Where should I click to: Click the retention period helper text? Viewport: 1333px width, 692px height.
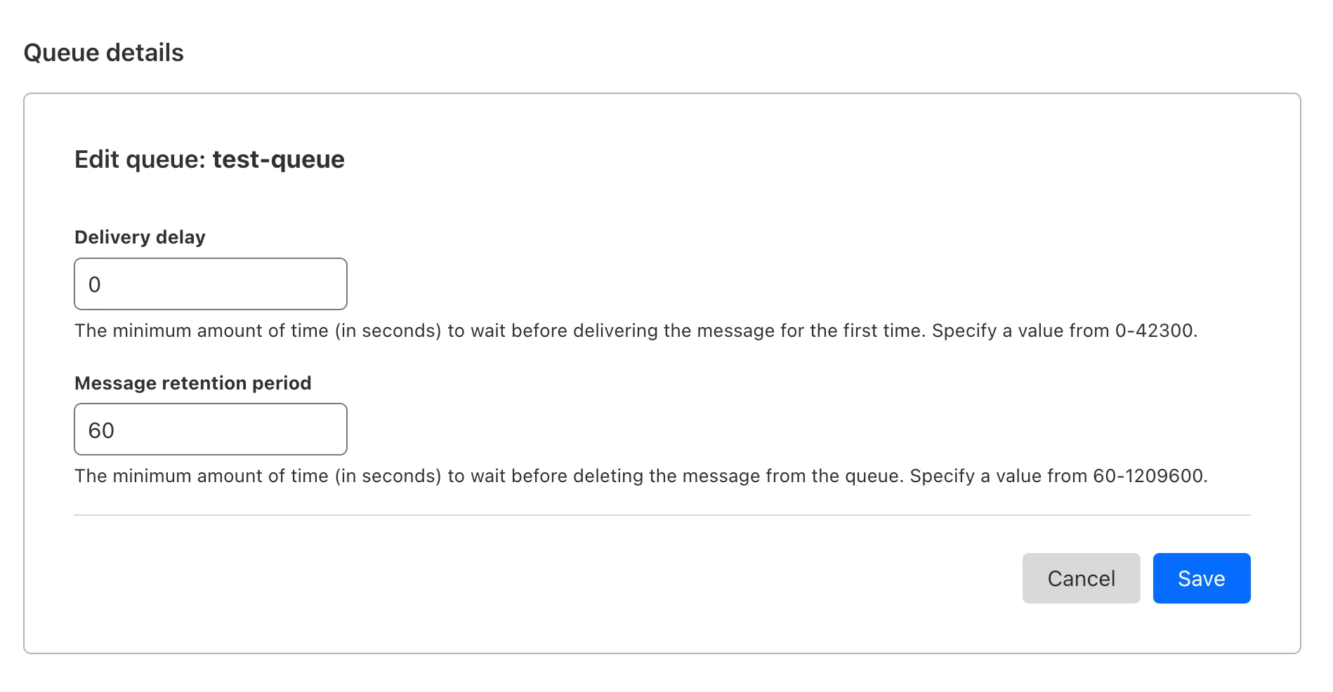[641, 476]
